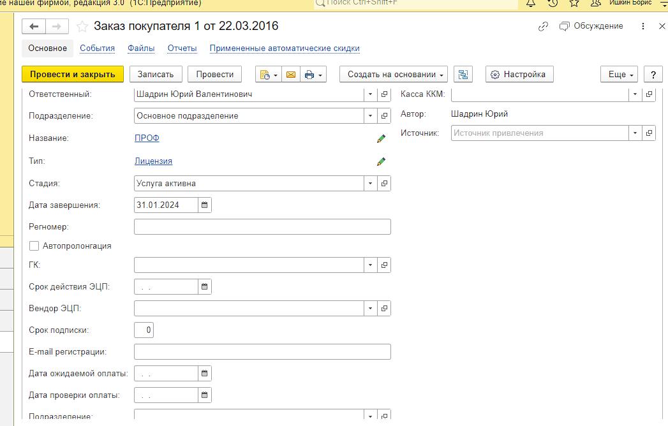Image resolution: width=668 pixels, height=426 pixels.
Task: Open the printer icon menu
Action: [314, 75]
